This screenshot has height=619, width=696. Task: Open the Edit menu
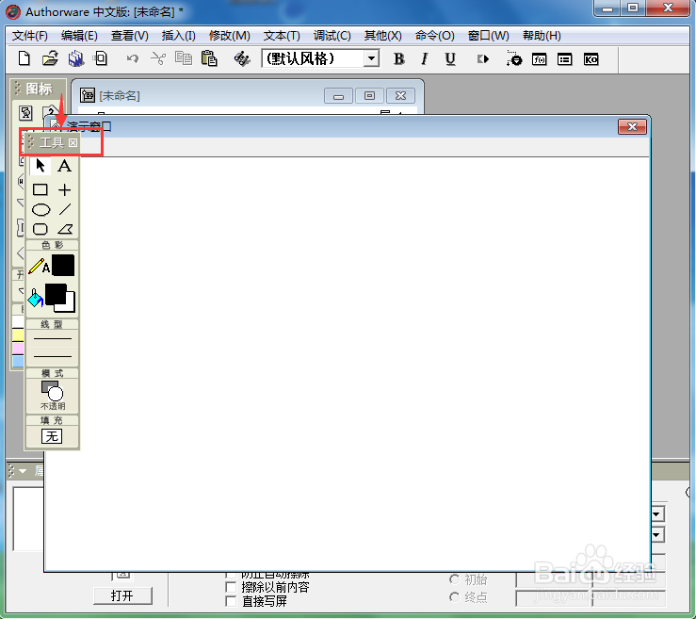tap(79, 36)
